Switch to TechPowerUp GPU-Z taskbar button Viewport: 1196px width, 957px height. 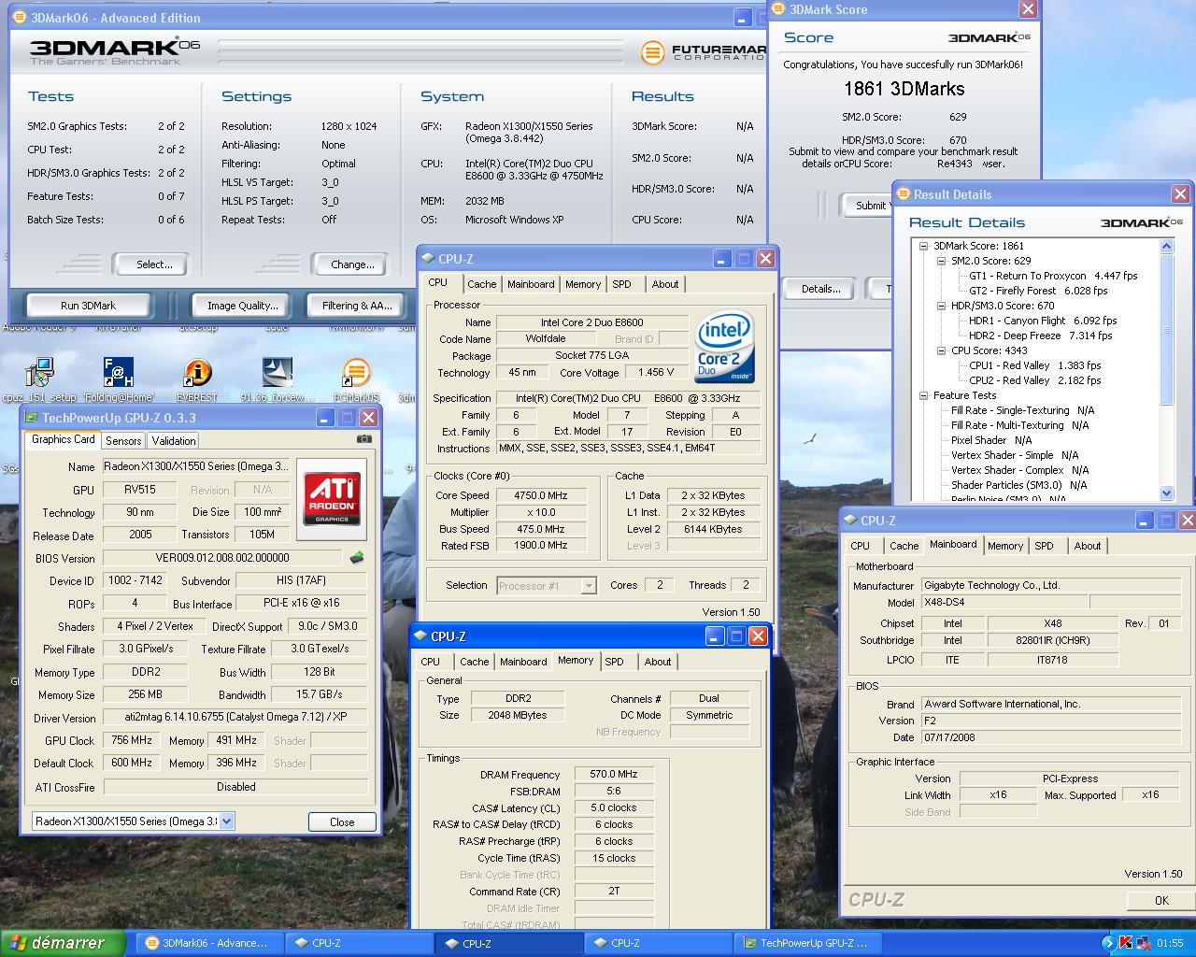pyautogui.click(x=807, y=943)
